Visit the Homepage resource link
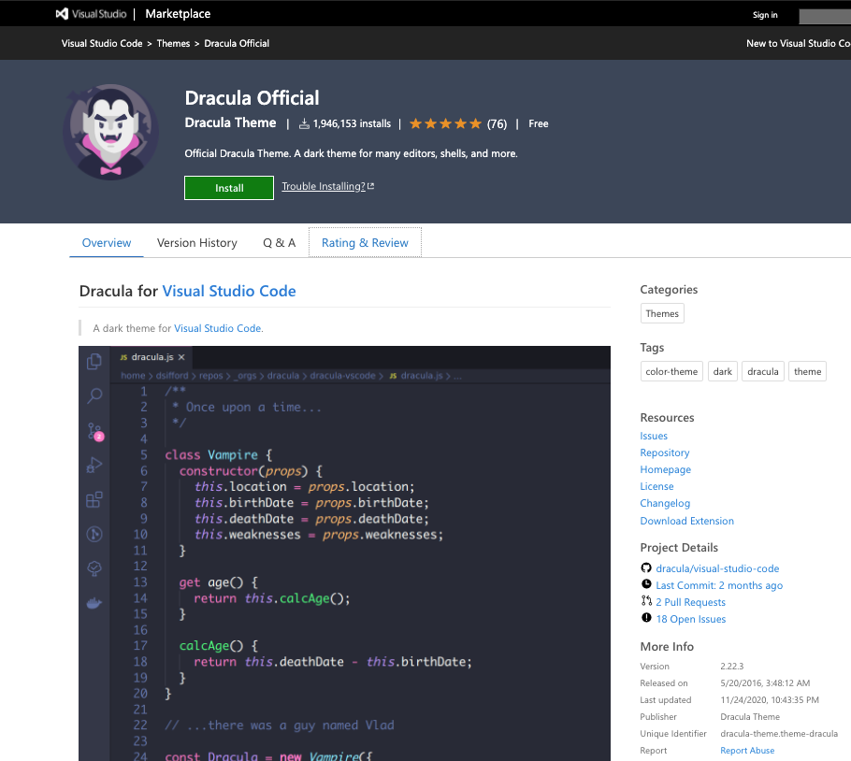This screenshot has height=761, width=851. [666, 469]
